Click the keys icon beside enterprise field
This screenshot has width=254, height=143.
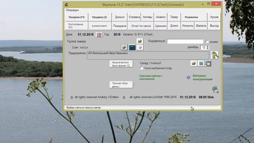click(215, 55)
